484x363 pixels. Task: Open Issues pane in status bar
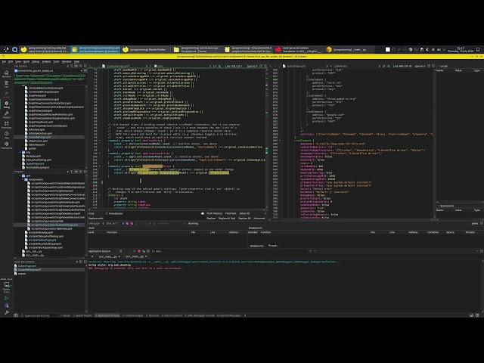65,315
